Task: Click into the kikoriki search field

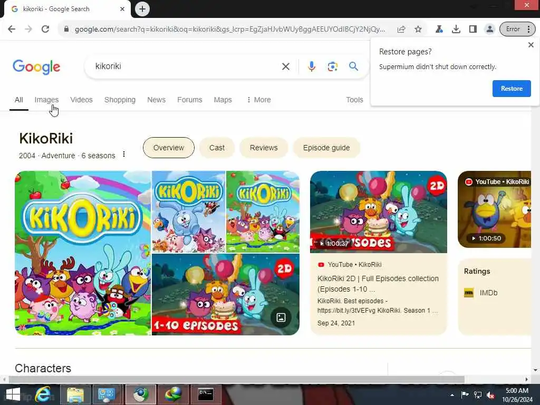Action: [x=186, y=66]
